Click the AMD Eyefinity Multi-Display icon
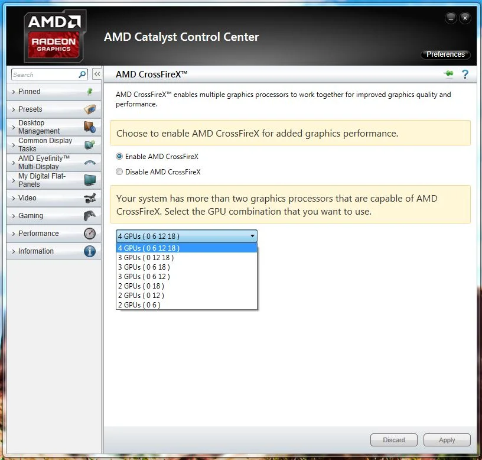The height and width of the screenshot is (460, 482). (x=90, y=163)
